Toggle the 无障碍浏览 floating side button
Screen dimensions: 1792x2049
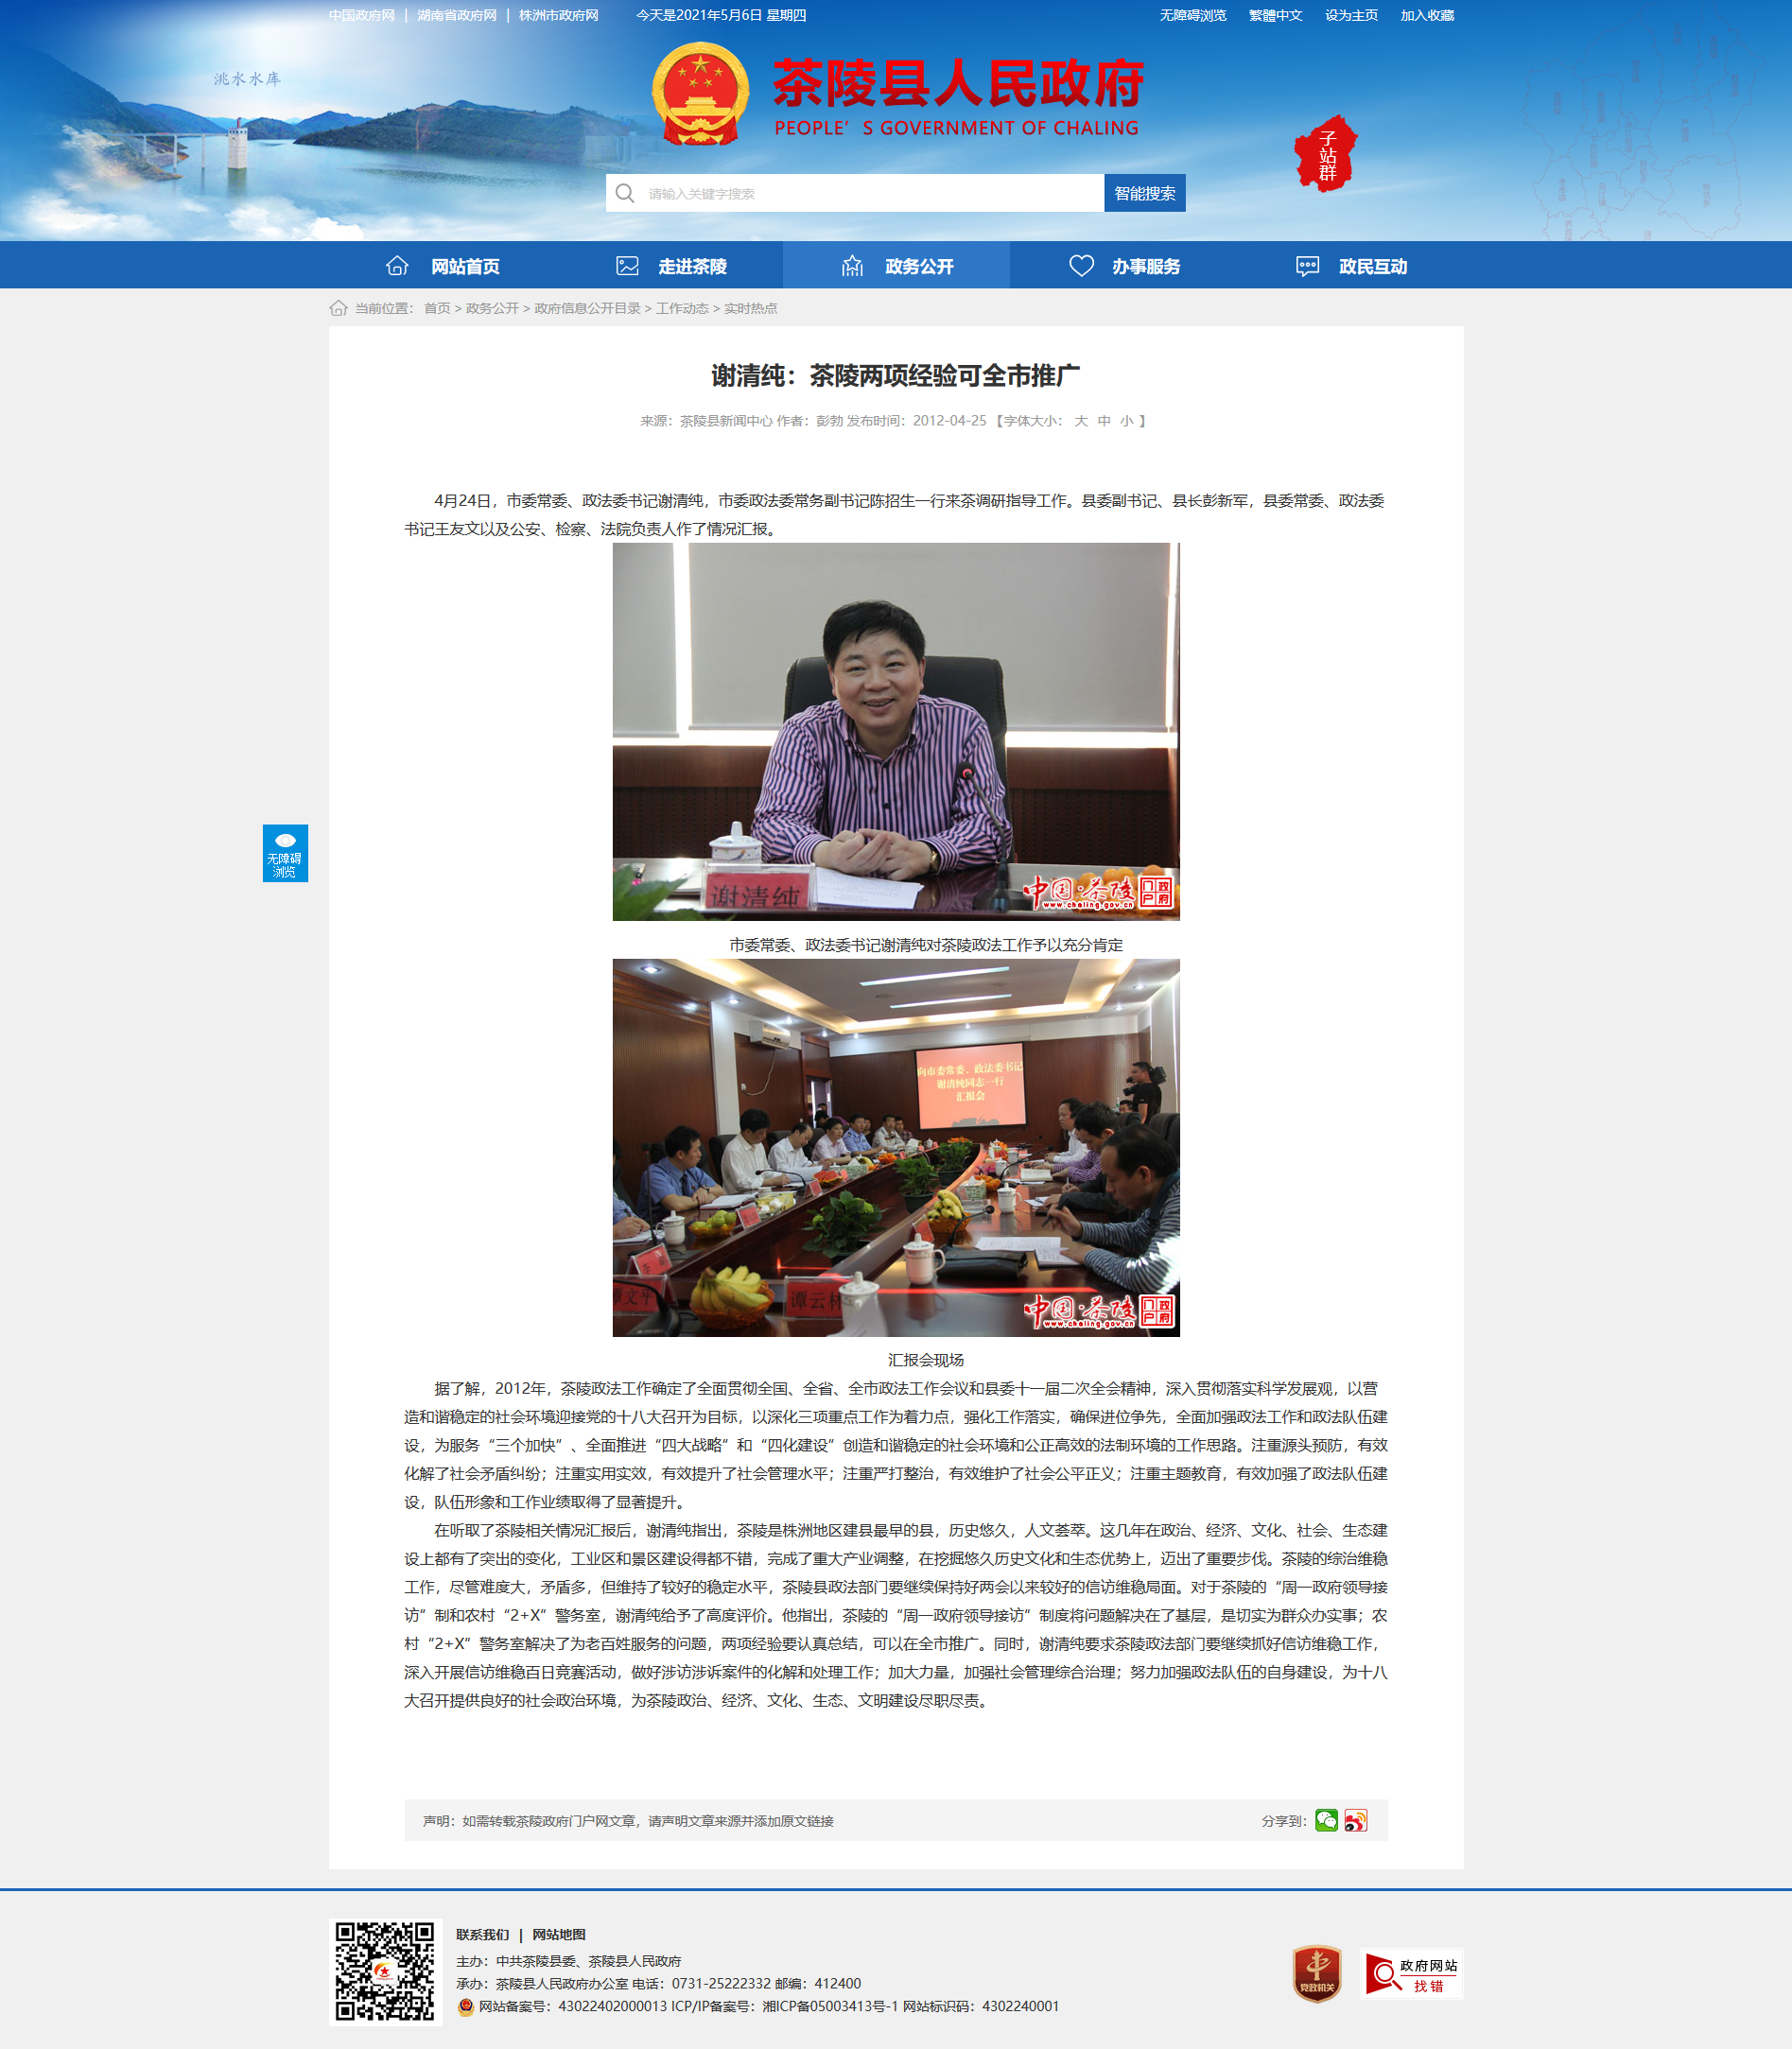[285, 853]
